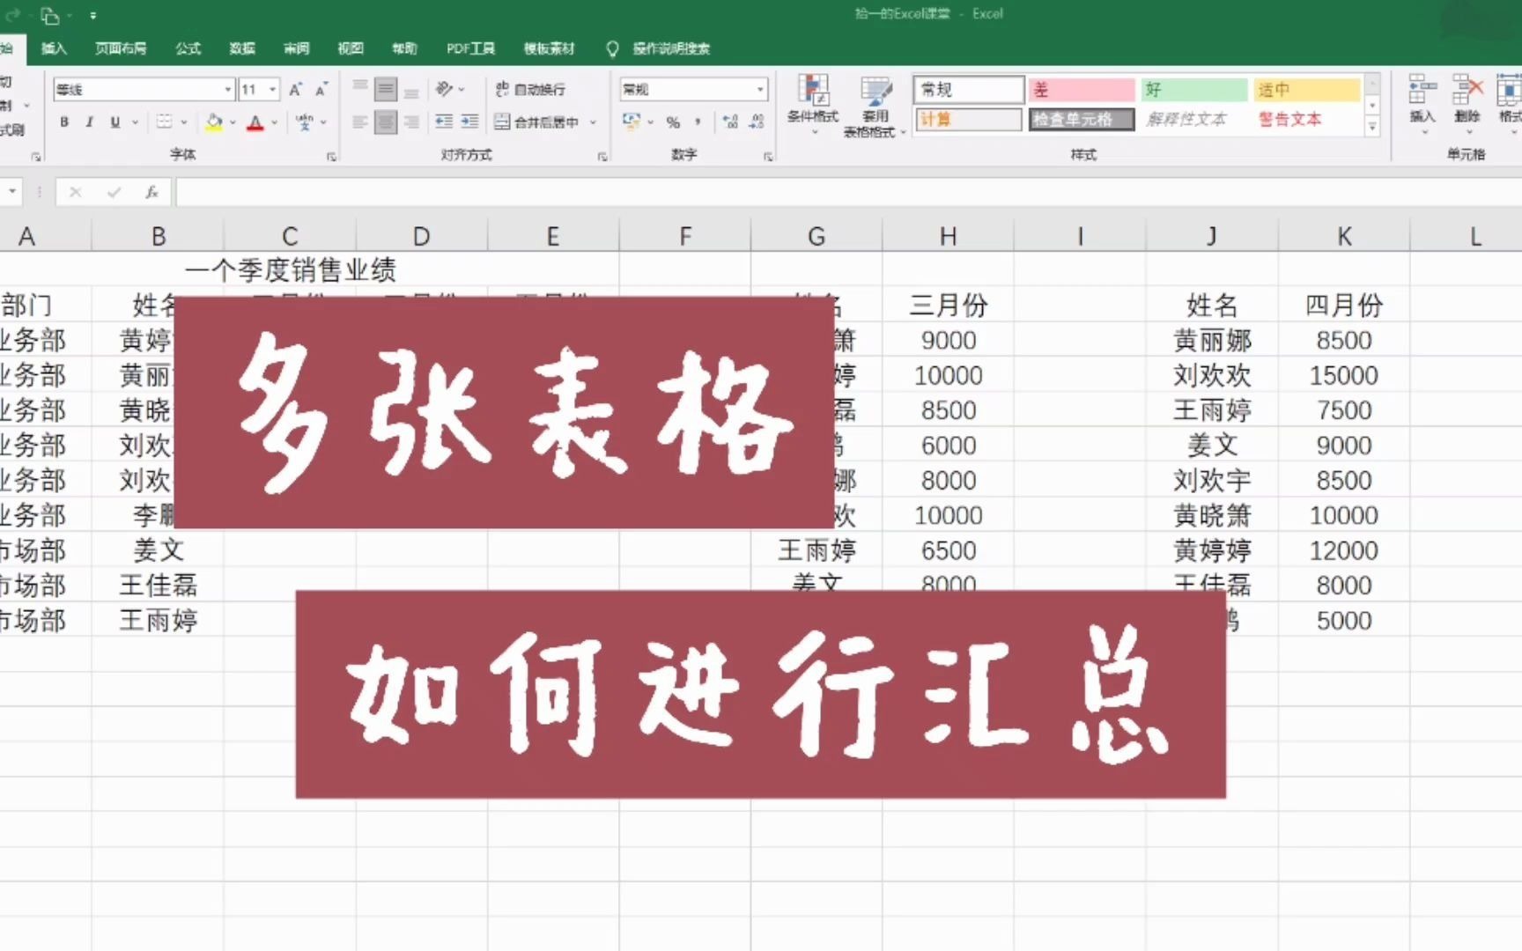The width and height of the screenshot is (1522, 951).
Task: Click decrease decimal places icon
Action: (756, 122)
